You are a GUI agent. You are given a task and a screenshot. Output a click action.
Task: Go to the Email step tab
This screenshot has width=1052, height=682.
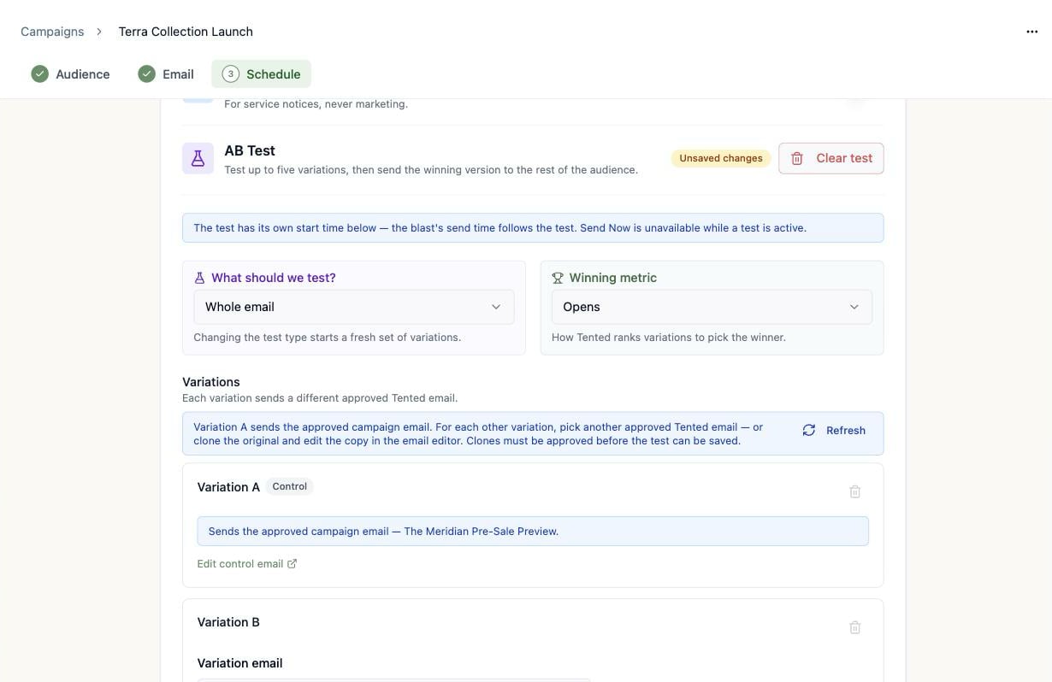point(166,73)
